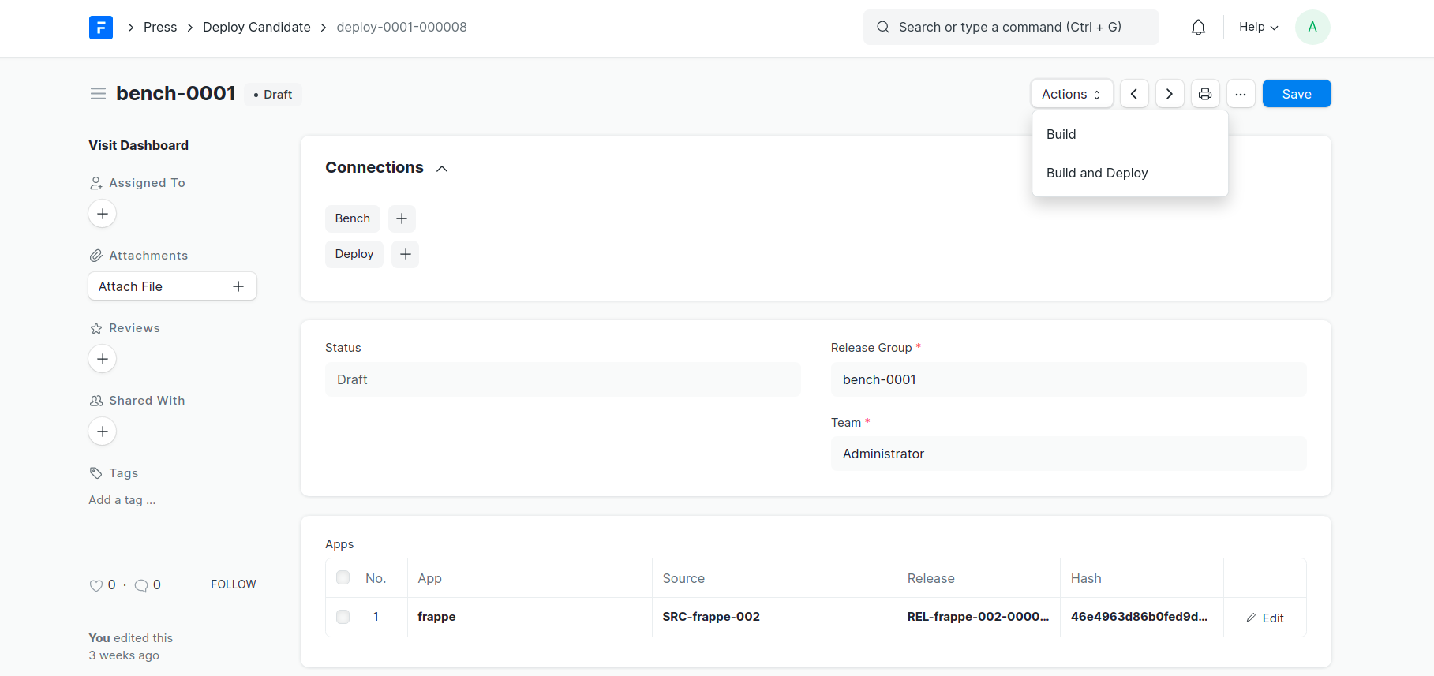Click the Frappe logo home icon
This screenshot has width=1434, height=676.
tap(100, 28)
